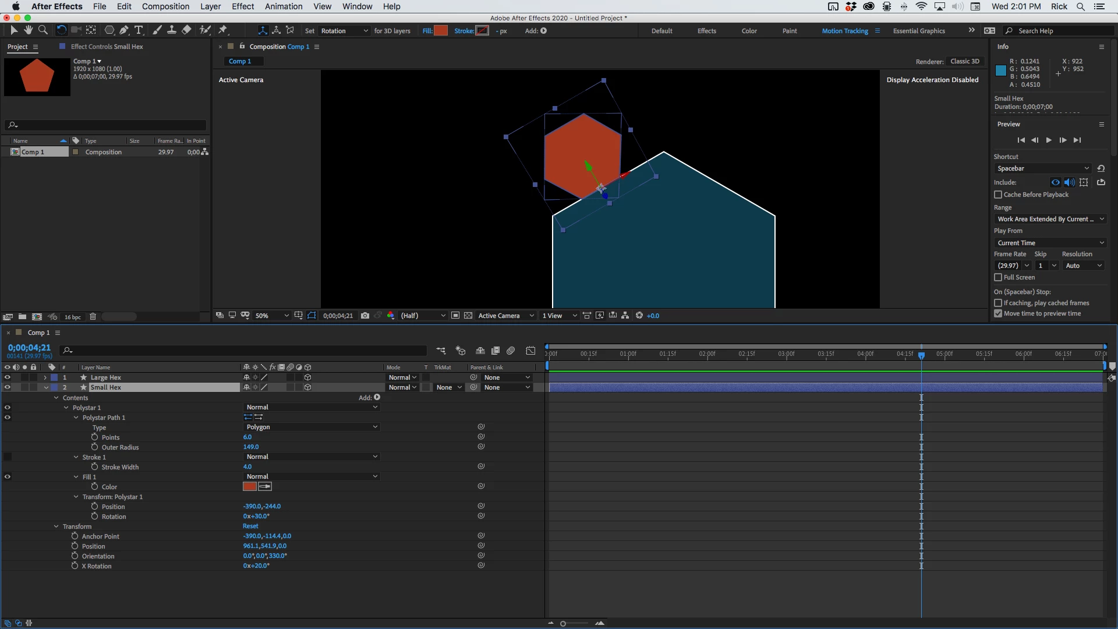Open the preview resolution Half dropdown
Viewport: 1118px width, 629px height.
pyautogui.click(x=423, y=316)
